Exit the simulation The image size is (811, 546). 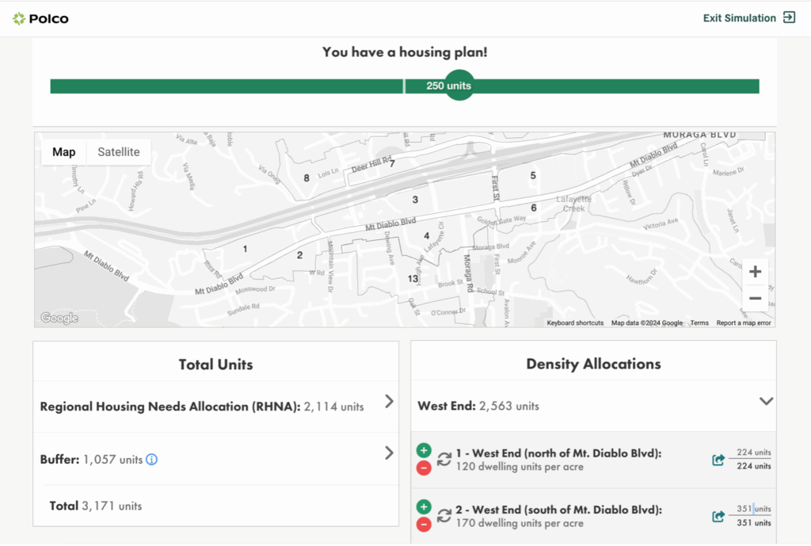748,18
